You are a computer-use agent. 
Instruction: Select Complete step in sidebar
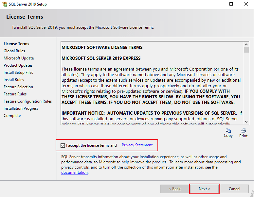[x=12, y=116]
